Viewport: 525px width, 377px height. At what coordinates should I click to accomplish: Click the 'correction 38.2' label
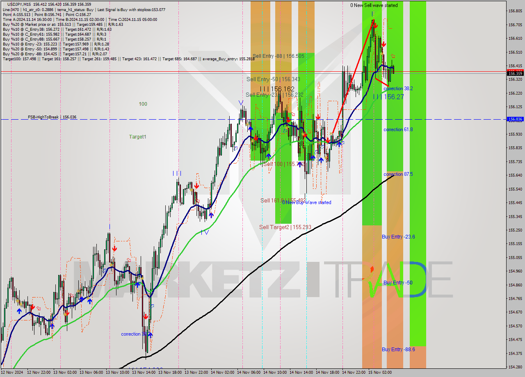tap(398, 89)
